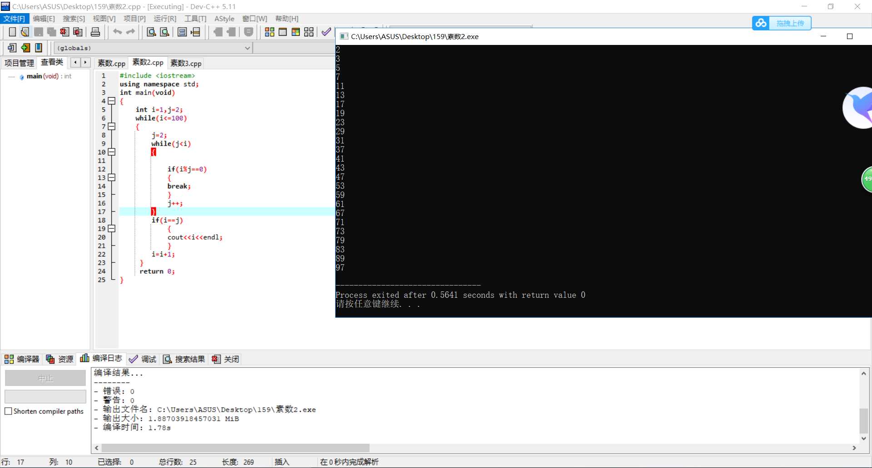The image size is (872, 468).
Task: Open the 窗口[W] menu
Action: (x=254, y=19)
